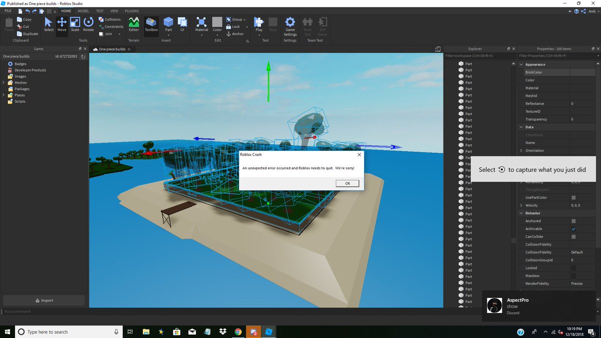601x338 pixels.
Task: Switch to the VIEW ribbon tab
Action: click(114, 11)
